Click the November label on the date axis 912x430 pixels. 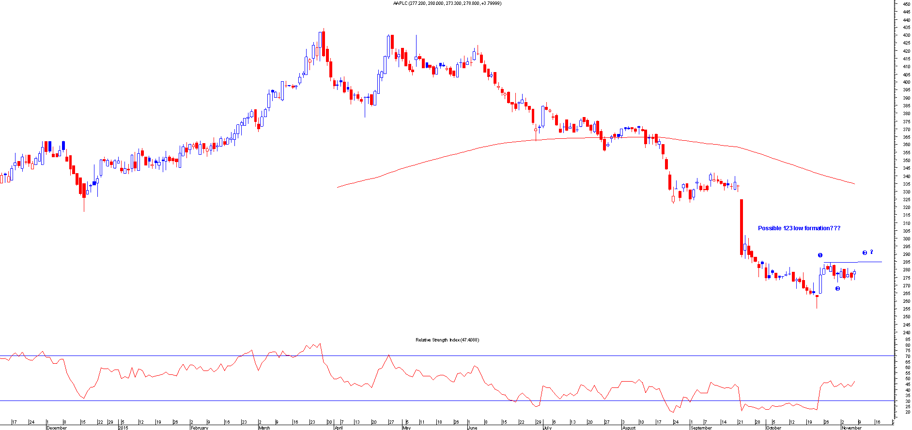point(851,428)
